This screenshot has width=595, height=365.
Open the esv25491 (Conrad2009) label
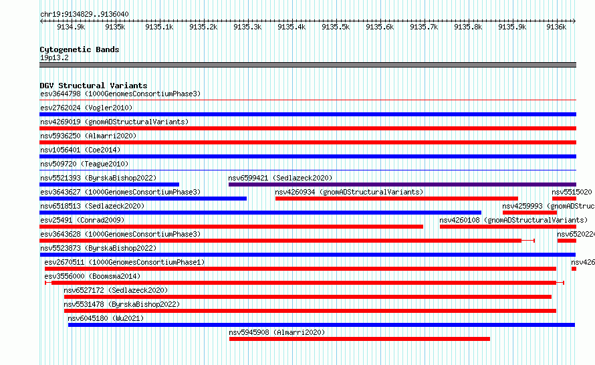point(82,220)
